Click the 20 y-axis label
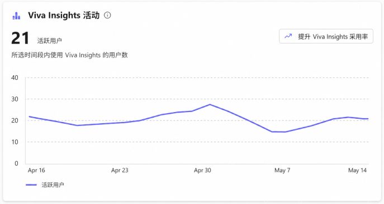This screenshot has width=384, height=204. click(15, 120)
